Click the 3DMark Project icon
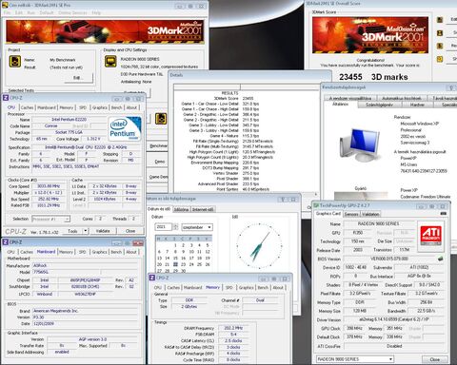Image resolution: width=457 pixels, height=365 pixels. click(x=14, y=61)
